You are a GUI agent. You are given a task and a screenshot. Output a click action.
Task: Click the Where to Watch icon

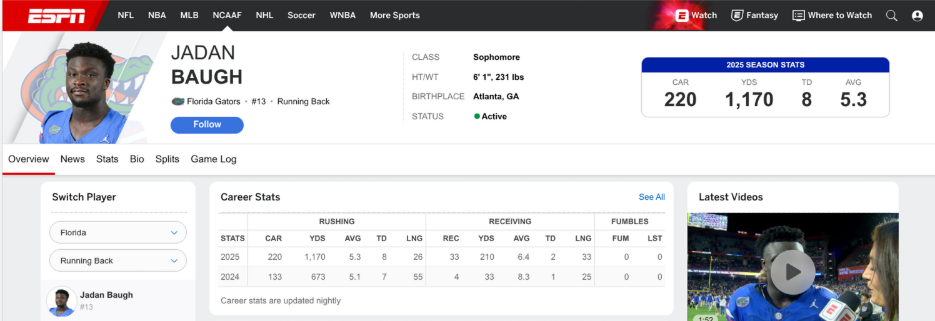tap(798, 16)
